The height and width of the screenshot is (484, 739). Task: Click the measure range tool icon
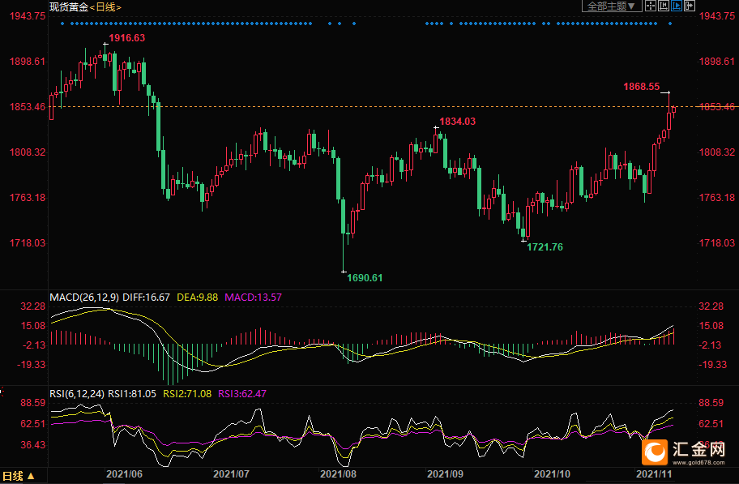coord(664,6)
